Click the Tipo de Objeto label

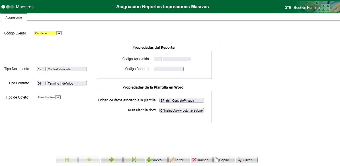(17, 97)
